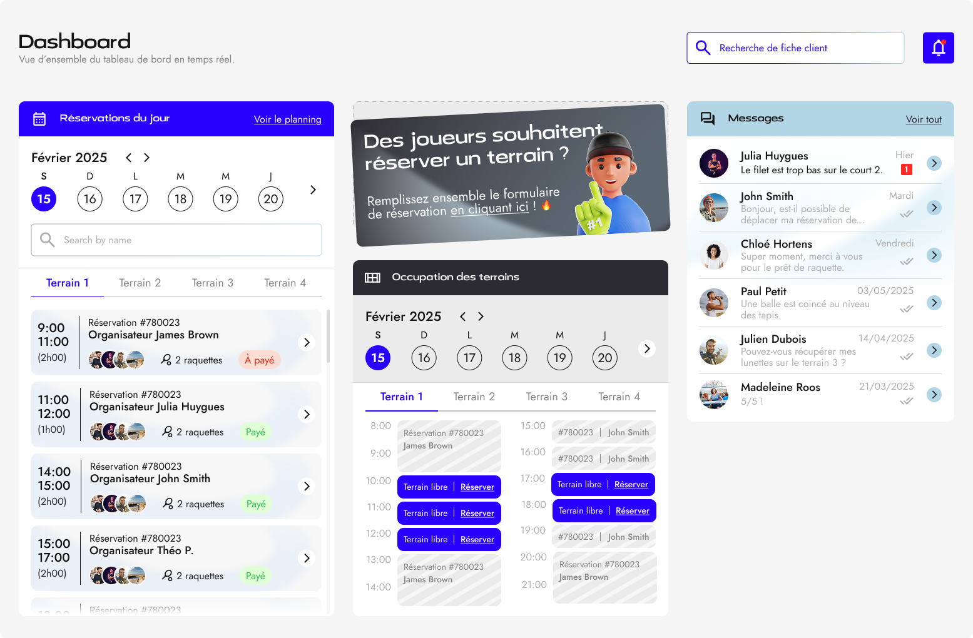The image size is (973, 638).
Task: Open the Voir le planning link
Action: pyautogui.click(x=287, y=119)
